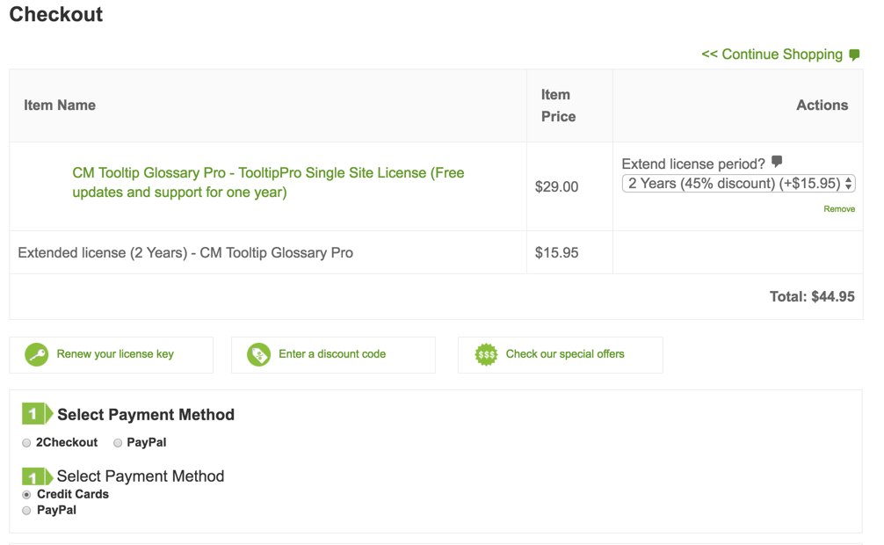Viewport: 884px width, 545px height.
Task: Click the tooltip bubble beside Extend license period
Action: pyautogui.click(x=777, y=162)
